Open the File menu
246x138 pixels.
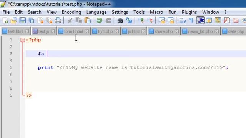click(x=6, y=12)
